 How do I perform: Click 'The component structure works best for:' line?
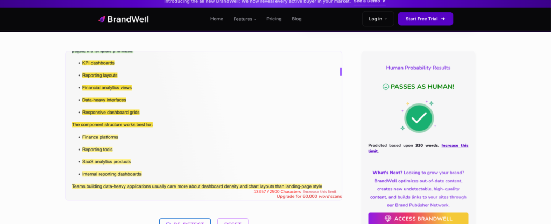(112, 125)
